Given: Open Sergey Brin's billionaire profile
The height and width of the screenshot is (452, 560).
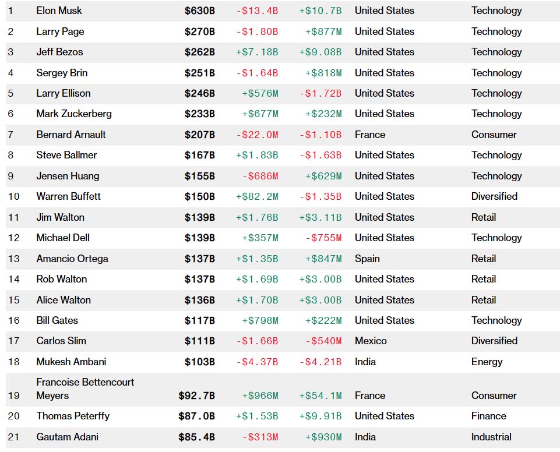Looking at the screenshot, I should click(62, 73).
